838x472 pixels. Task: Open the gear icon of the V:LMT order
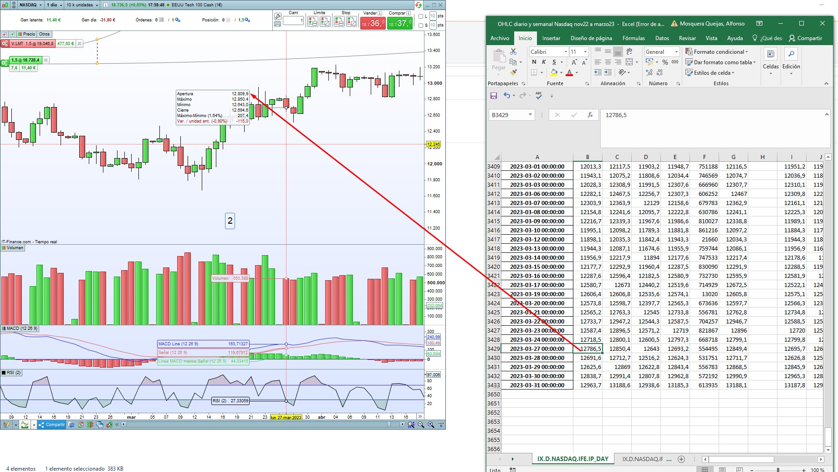[5, 44]
